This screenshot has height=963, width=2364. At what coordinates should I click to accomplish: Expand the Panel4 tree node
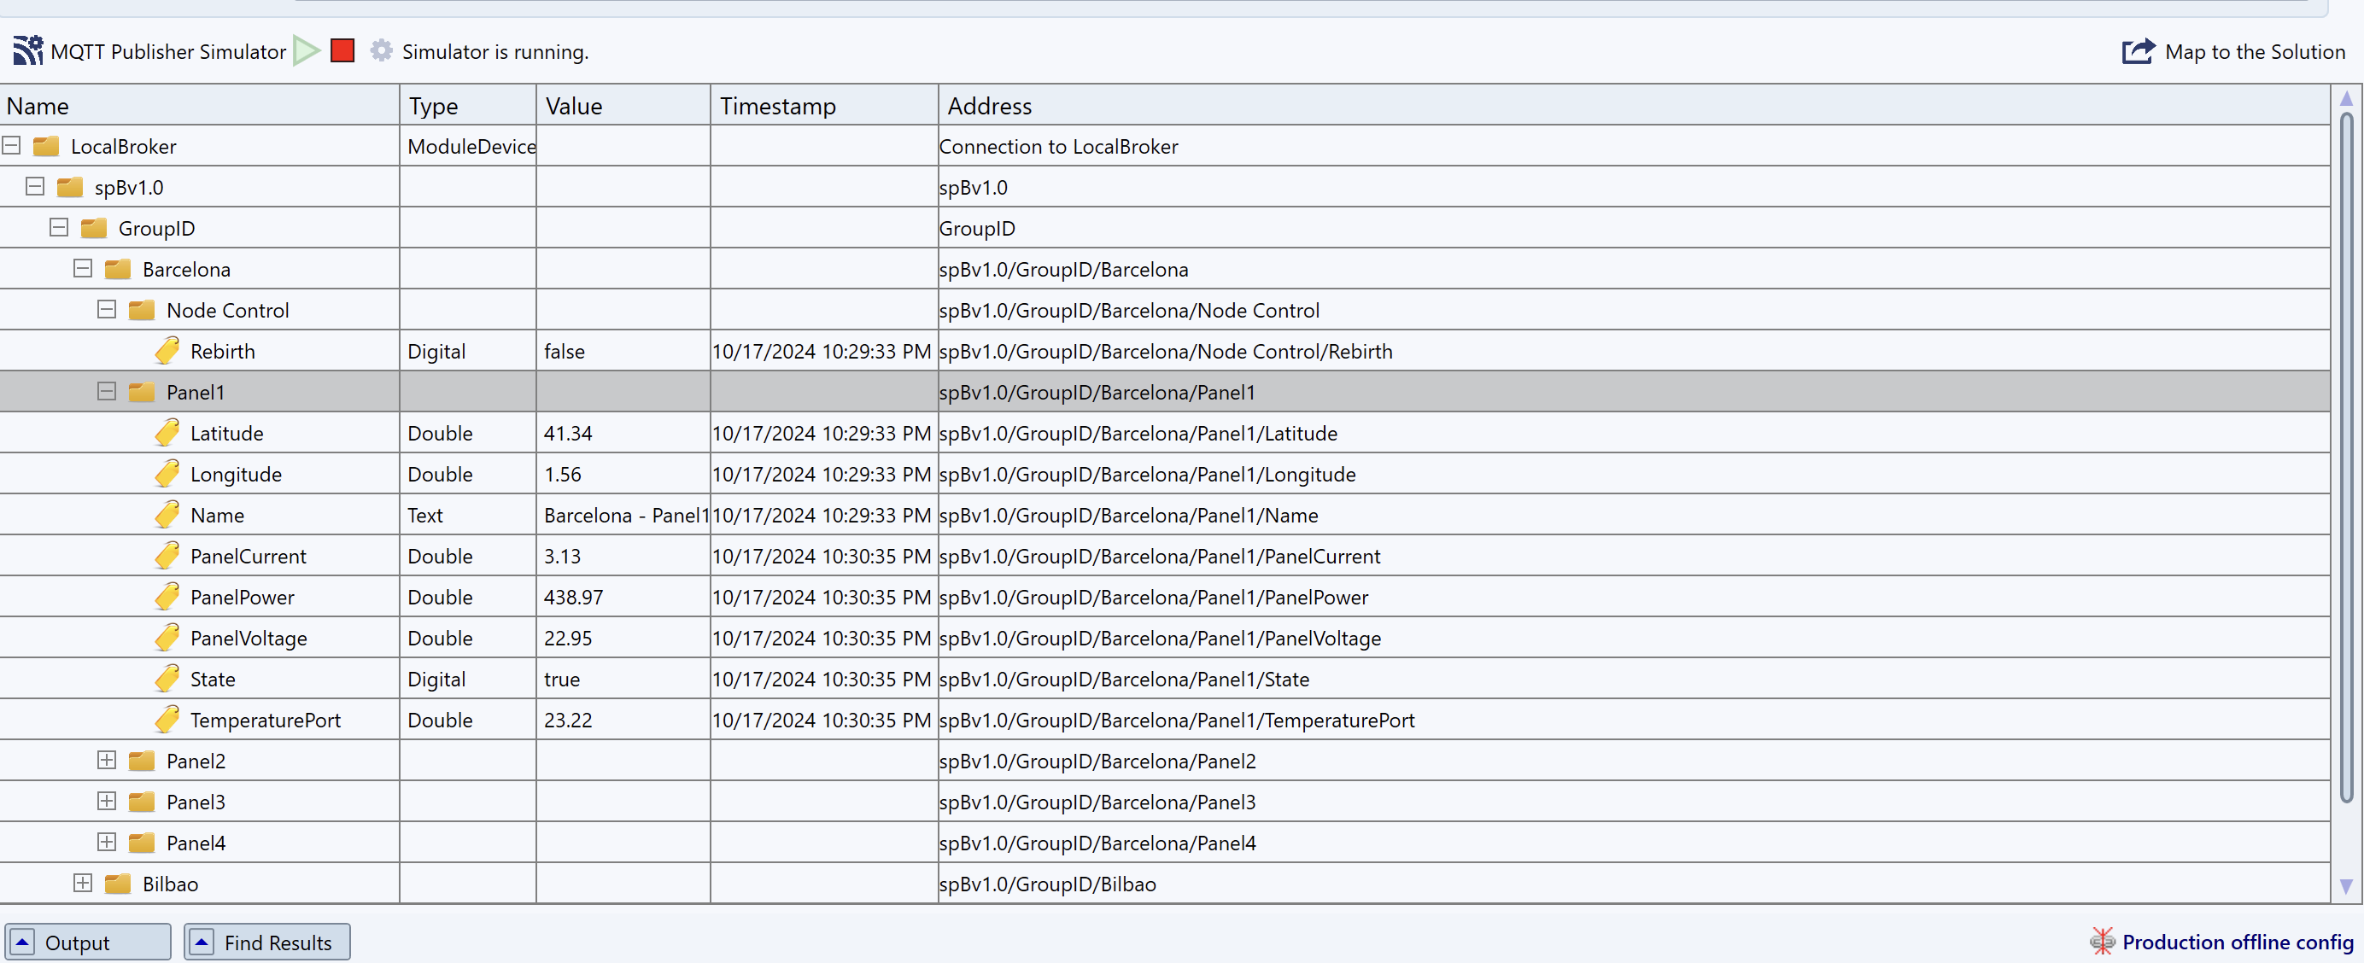(x=107, y=842)
